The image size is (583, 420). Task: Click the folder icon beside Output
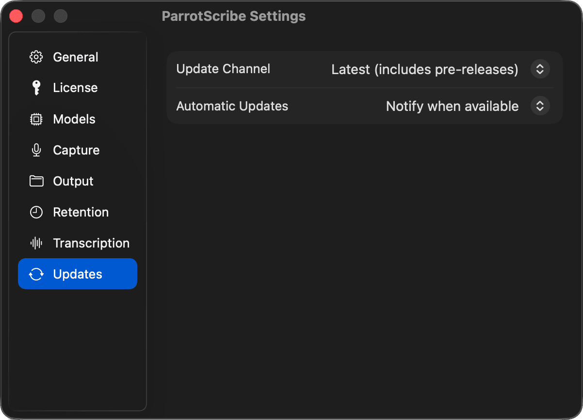(36, 181)
